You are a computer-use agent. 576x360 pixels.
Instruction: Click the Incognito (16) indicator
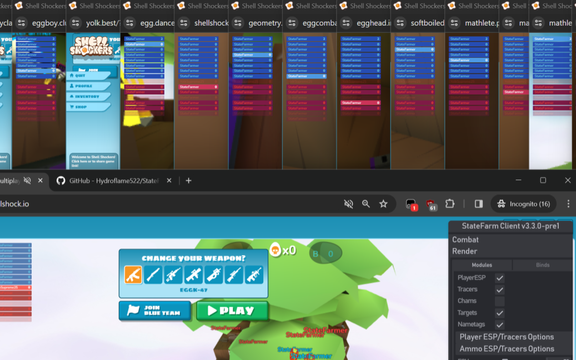tap(524, 204)
